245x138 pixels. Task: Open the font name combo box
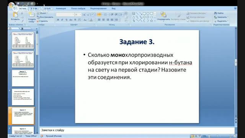[x=65, y=15]
